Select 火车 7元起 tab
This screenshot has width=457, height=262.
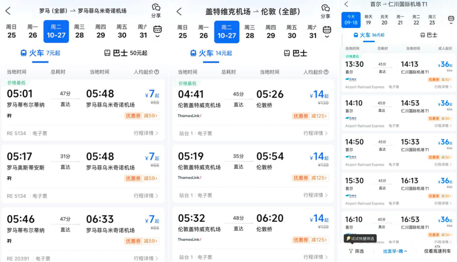pyautogui.click(x=40, y=53)
